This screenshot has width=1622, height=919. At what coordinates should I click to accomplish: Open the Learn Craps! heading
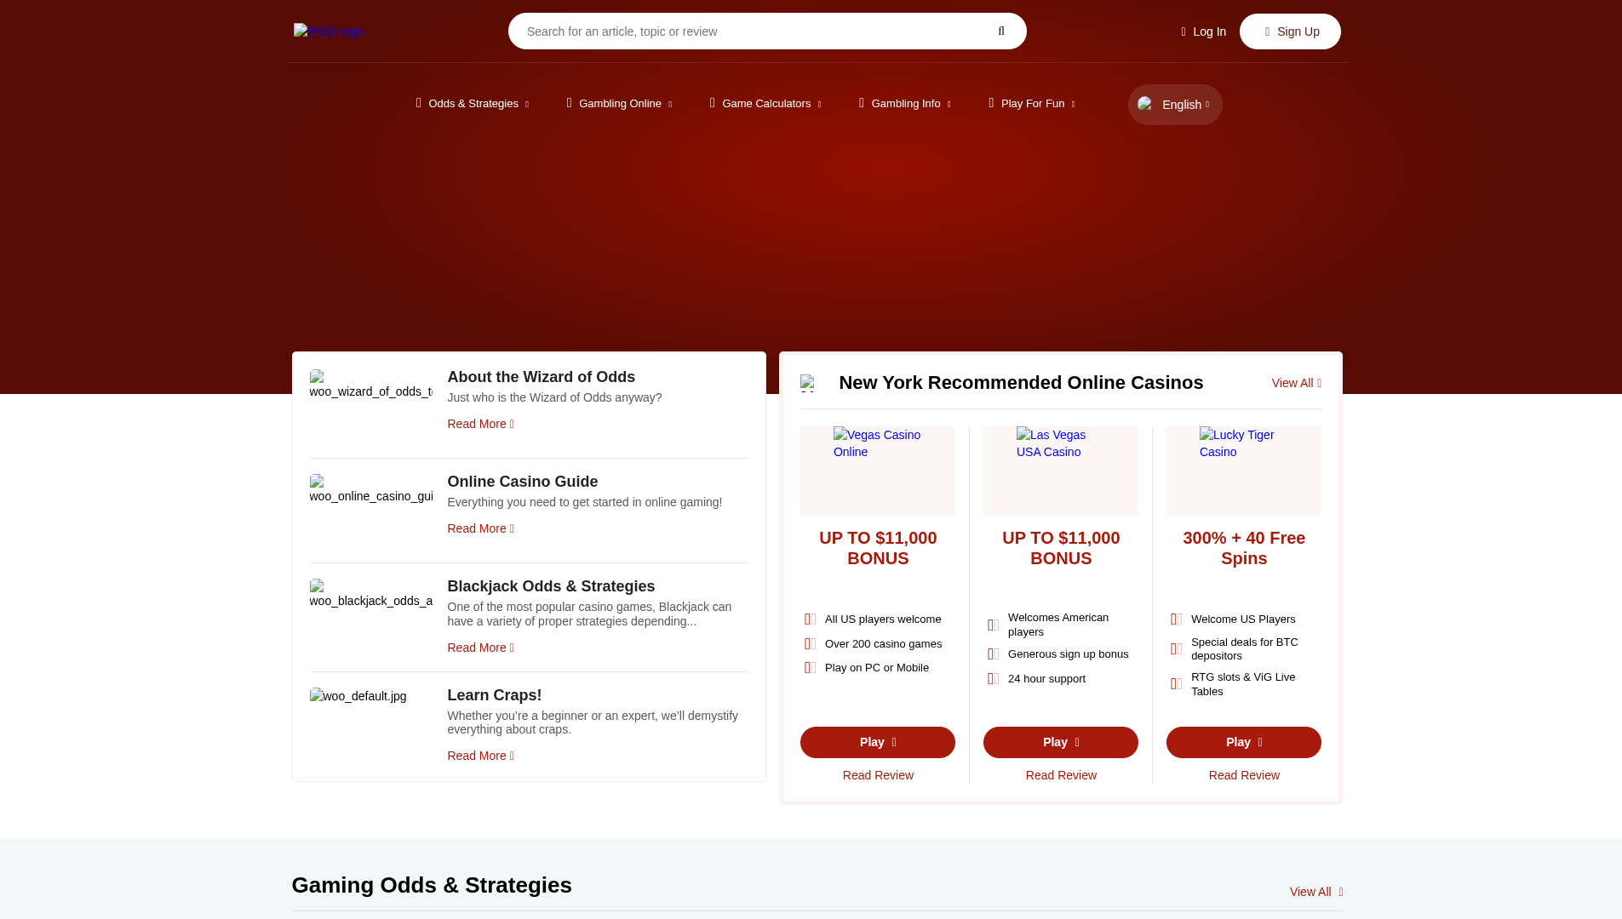[x=495, y=695]
